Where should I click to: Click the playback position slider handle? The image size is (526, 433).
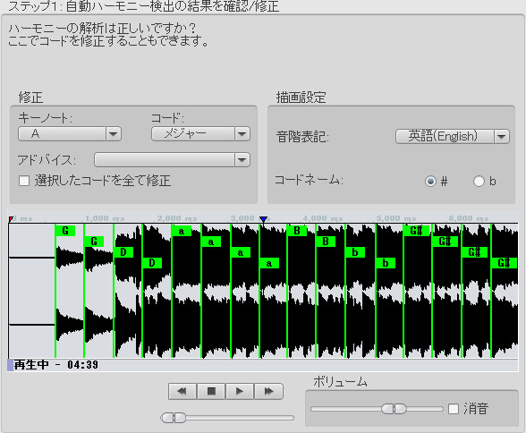[174, 418]
